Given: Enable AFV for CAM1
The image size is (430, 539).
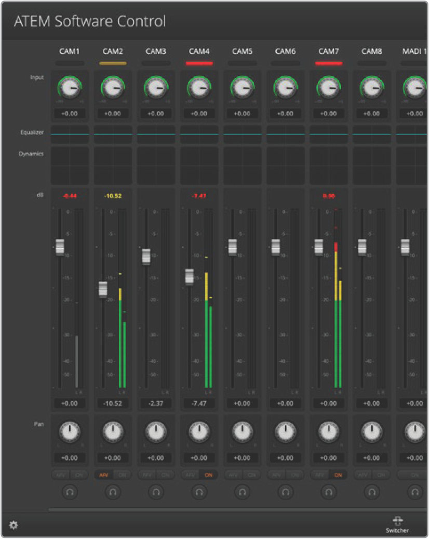Looking at the screenshot, I should (62, 475).
